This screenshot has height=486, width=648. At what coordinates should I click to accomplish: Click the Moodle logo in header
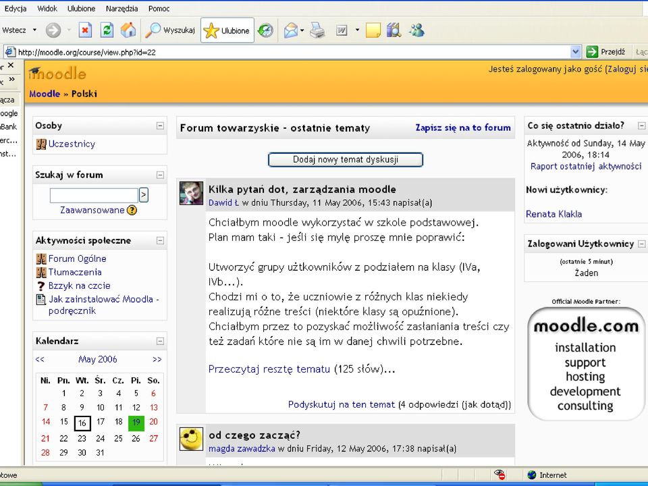pos(57,74)
